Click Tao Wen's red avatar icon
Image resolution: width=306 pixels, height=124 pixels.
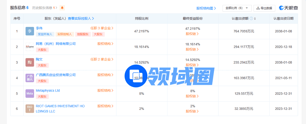tap(30, 62)
